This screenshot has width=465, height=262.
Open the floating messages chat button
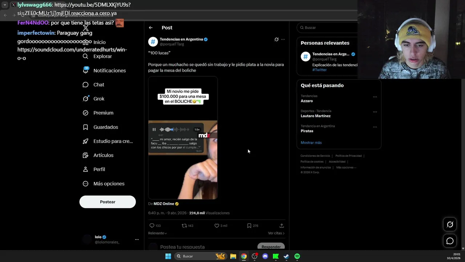click(450, 241)
